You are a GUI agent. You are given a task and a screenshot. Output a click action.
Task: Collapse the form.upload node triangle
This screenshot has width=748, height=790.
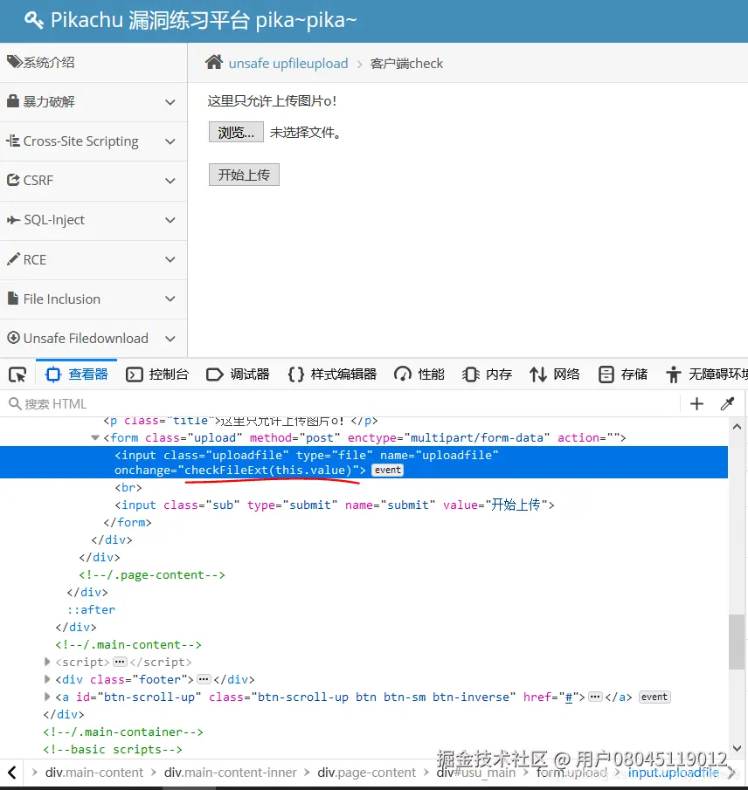point(95,437)
